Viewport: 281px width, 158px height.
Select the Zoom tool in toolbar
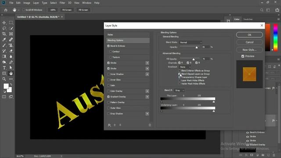[x=4, y=79]
